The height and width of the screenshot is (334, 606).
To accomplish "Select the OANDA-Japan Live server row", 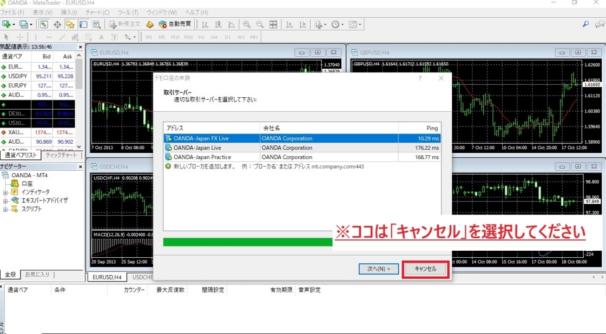I will coord(302,148).
